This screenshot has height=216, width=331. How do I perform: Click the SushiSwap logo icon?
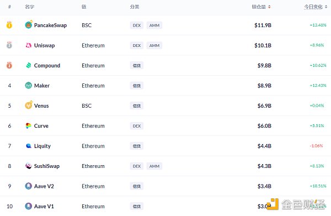point(29,166)
